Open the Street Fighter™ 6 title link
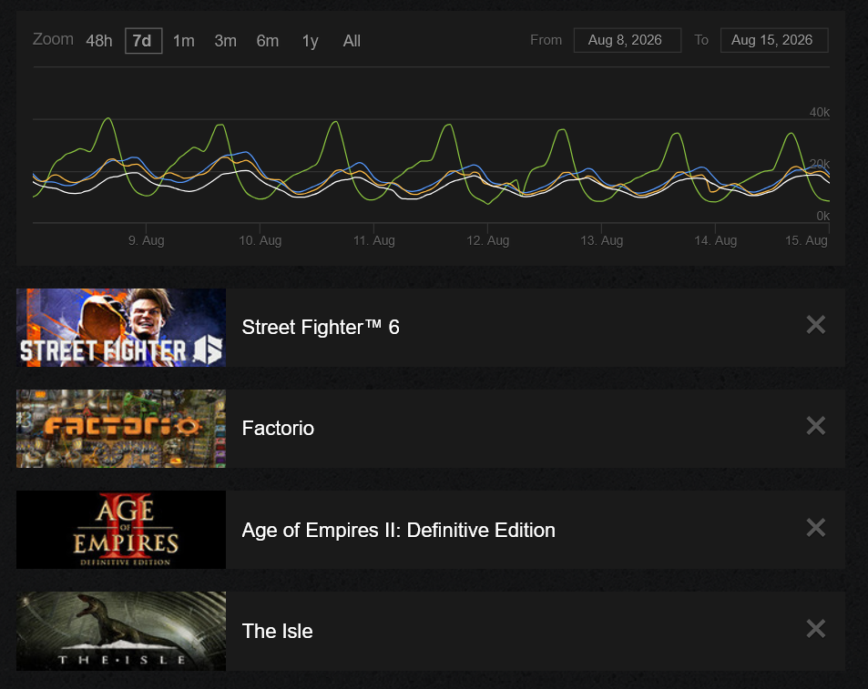868x689 pixels. tap(321, 328)
